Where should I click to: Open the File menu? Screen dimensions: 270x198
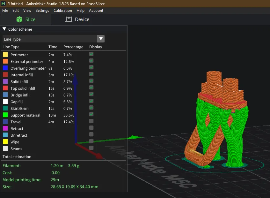pyautogui.click(x=5, y=11)
